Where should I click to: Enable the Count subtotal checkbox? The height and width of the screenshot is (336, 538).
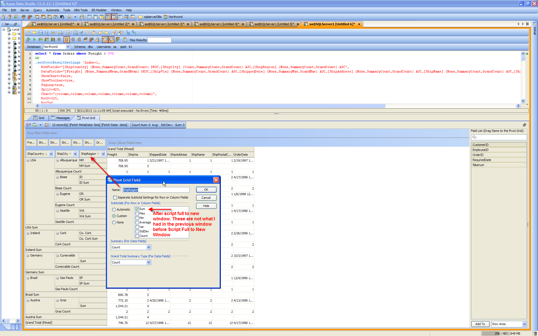click(137, 236)
